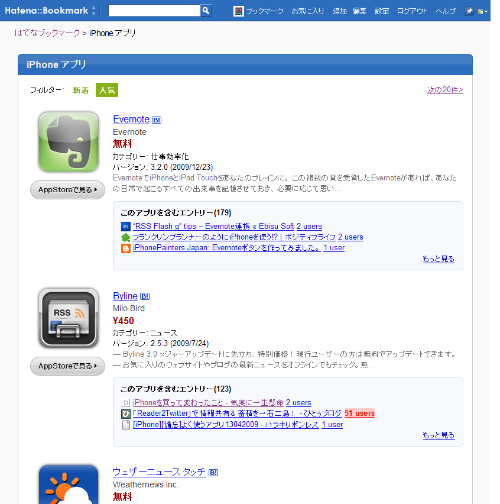Image resolution: width=500 pixels, height=504 pixels.
Task: Click Milo Bird developer name
Action: [128, 309]
